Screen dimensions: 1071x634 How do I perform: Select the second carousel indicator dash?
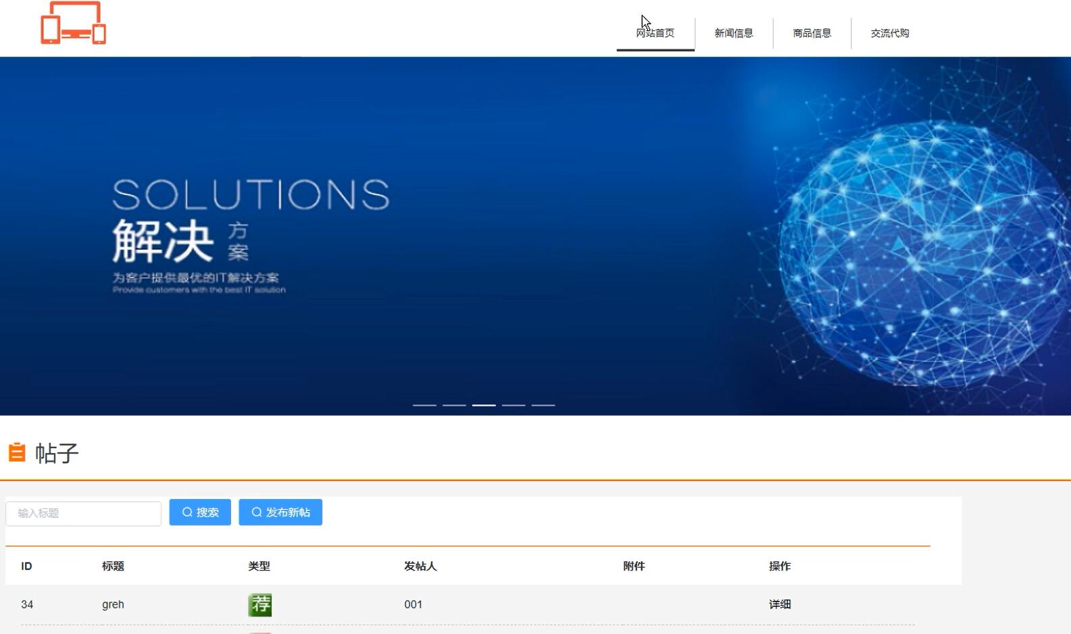coord(454,405)
